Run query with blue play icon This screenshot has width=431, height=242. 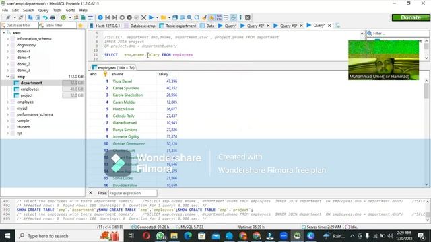tap(151, 17)
